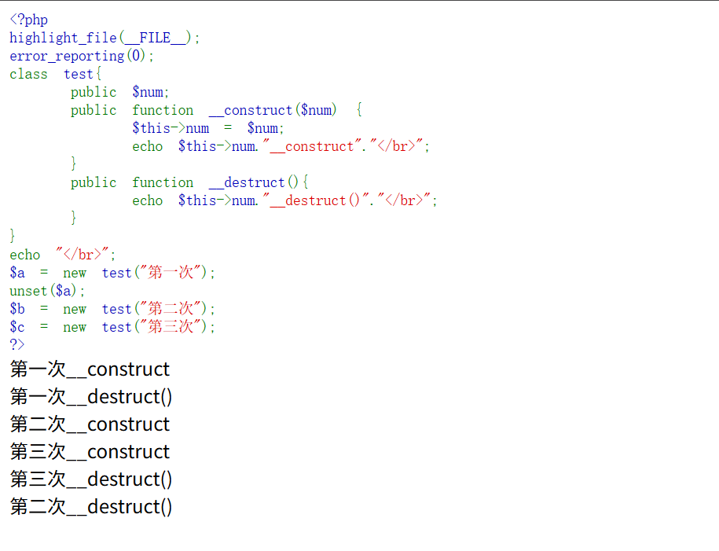Click the __destruct() function definition

click(189, 182)
